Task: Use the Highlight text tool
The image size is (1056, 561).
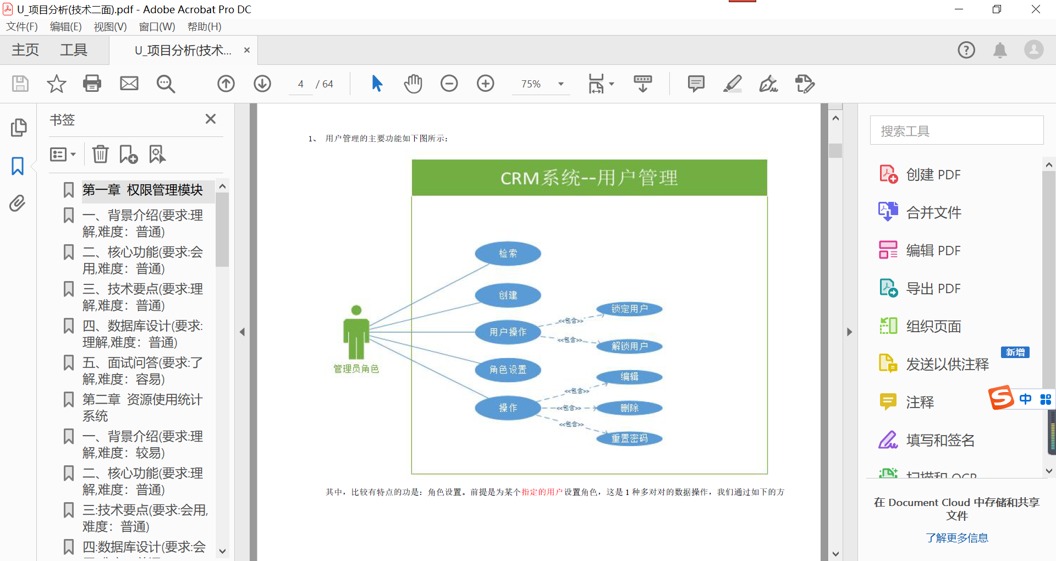Action: click(x=732, y=84)
